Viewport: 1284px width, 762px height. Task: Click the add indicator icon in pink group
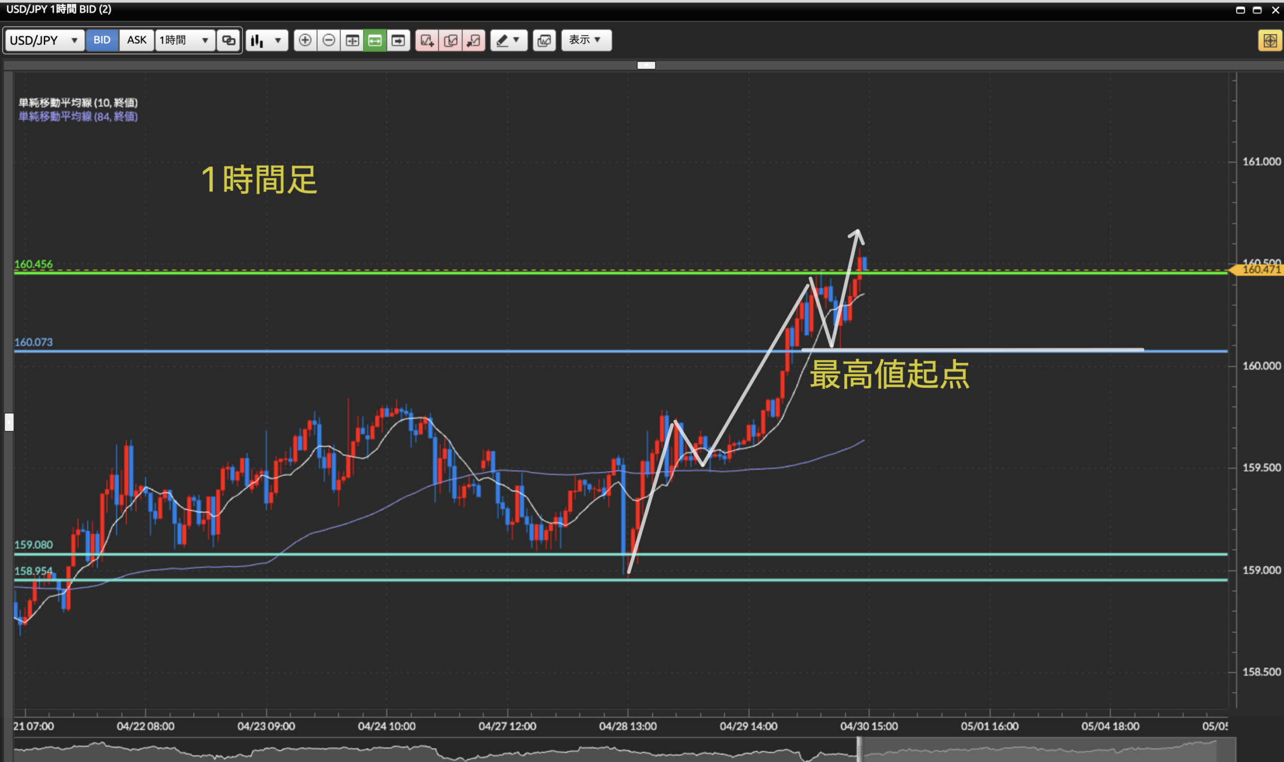coord(427,40)
